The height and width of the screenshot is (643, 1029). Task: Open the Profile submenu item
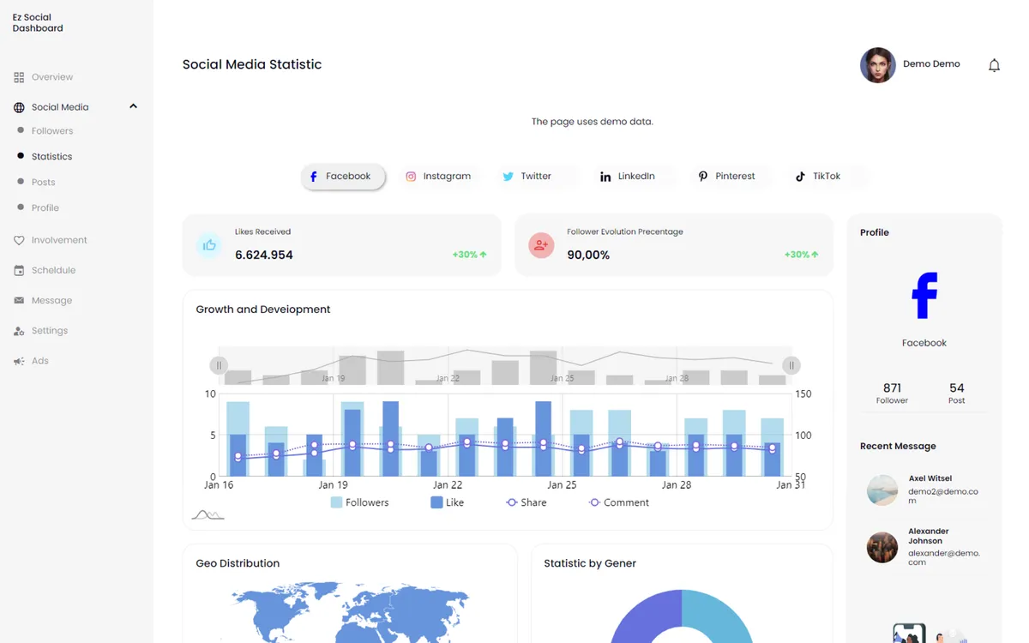[45, 208]
